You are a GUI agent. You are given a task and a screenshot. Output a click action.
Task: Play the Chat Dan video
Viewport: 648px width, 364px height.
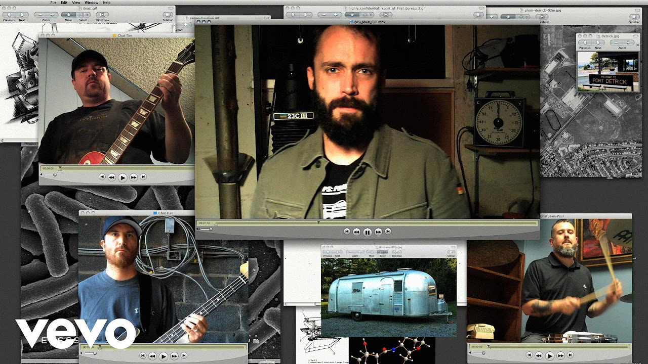tap(163, 356)
